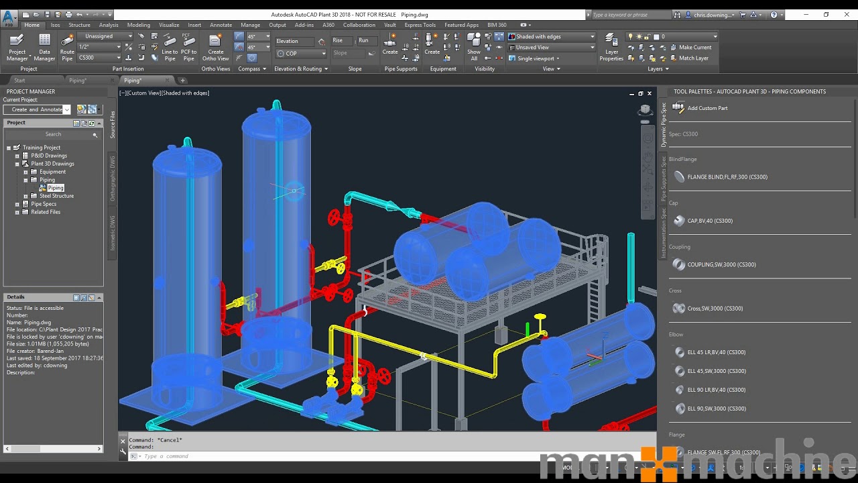
Task: Open the Unassigned line number dropdown
Action: point(105,36)
